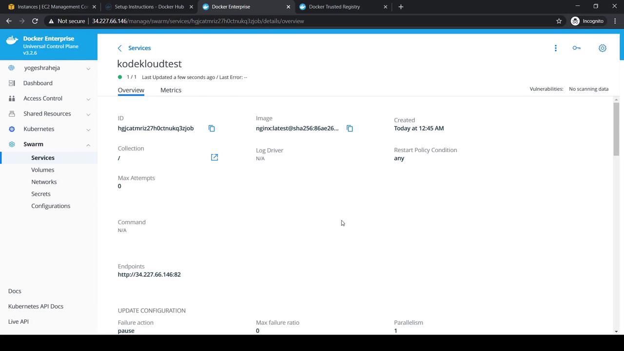
Task: Open Swarm Configurations page
Action: pyautogui.click(x=51, y=206)
